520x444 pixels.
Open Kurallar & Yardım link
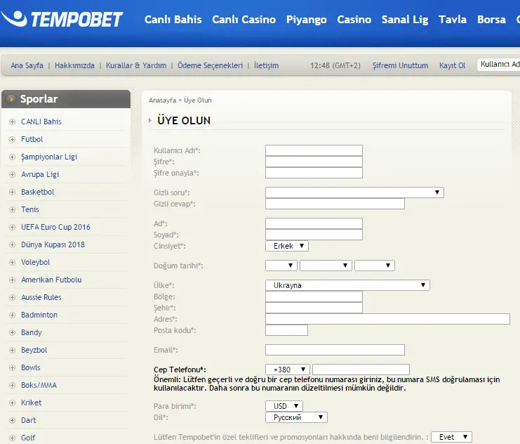coord(136,65)
